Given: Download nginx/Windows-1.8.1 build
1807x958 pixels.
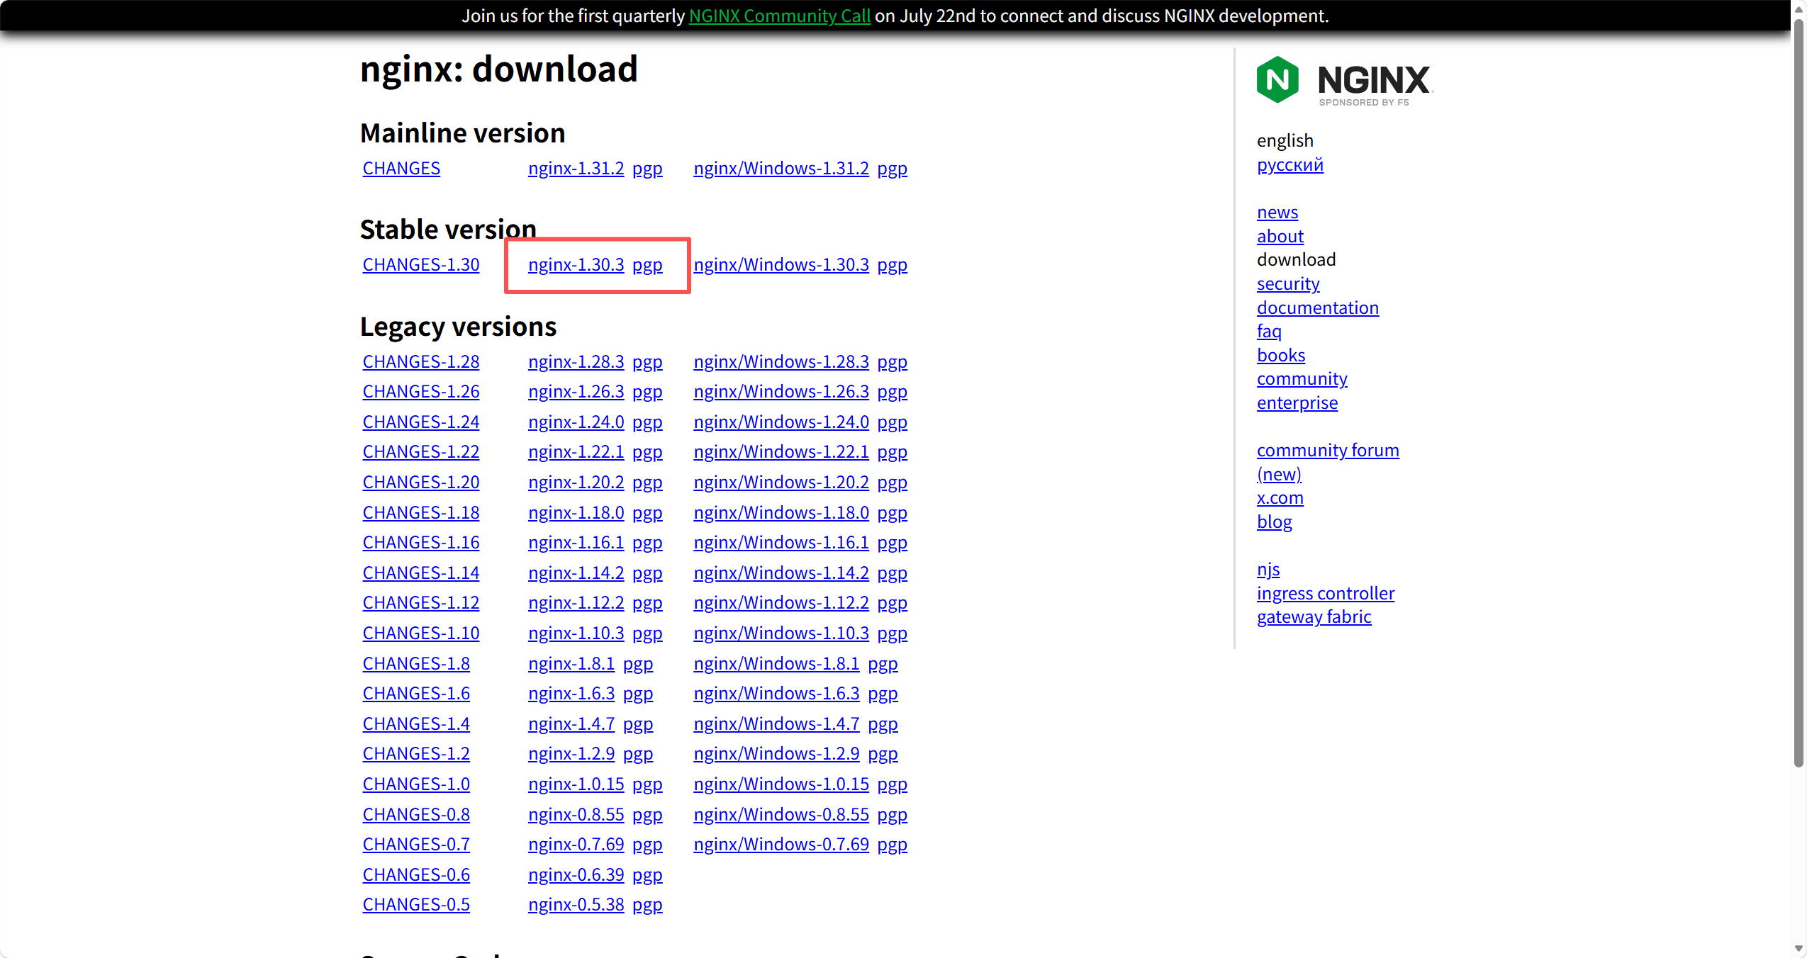Looking at the screenshot, I should 776,663.
